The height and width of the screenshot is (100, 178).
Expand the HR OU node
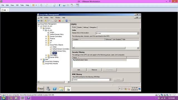point(46,41)
